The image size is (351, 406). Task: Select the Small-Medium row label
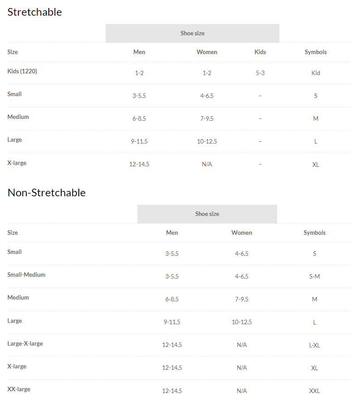tap(26, 275)
